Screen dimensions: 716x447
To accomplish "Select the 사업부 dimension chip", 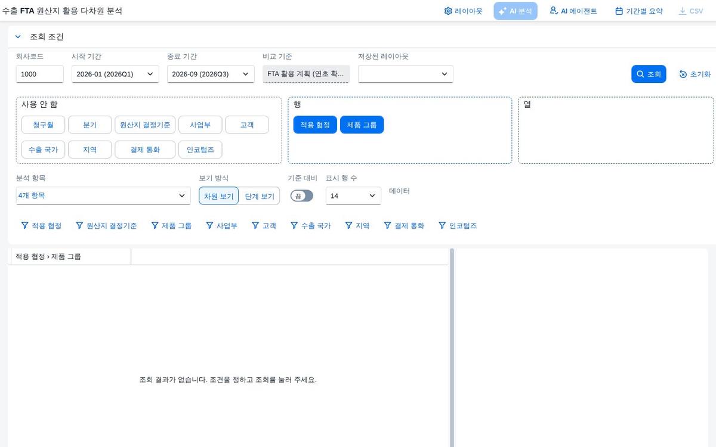I will (x=200, y=125).
